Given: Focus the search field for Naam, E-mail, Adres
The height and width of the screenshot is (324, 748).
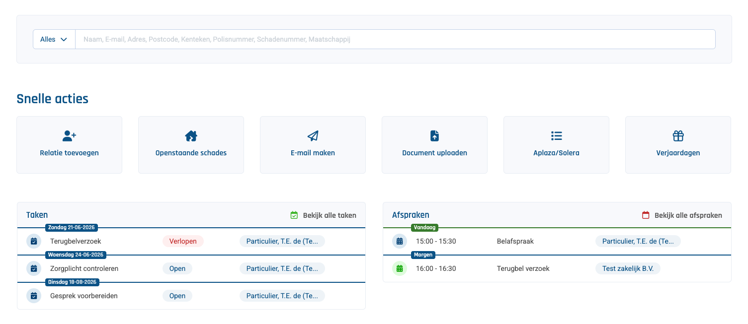Looking at the screenshot, I should click(x=395, y=39).
